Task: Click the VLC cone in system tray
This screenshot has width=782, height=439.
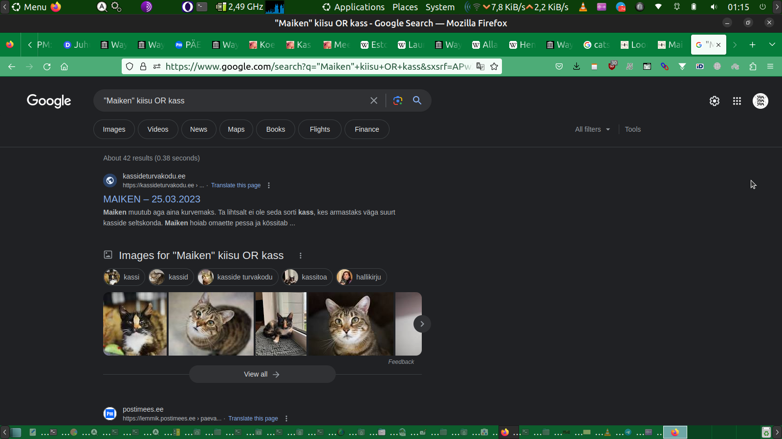Action: [x=583, y=7]
